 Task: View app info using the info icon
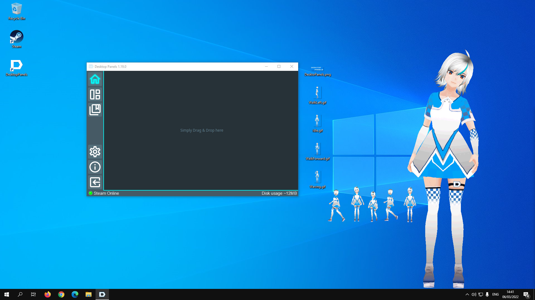95,167
